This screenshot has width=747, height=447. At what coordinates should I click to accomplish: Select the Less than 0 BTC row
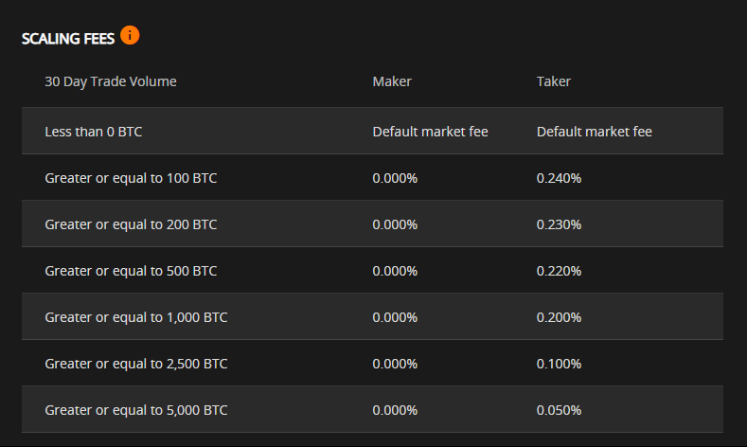(372, 131)
